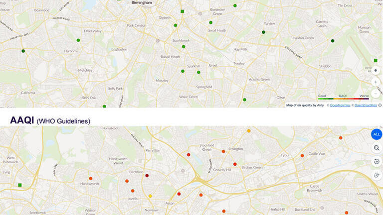The width and height of the screenshot is (383, 215).
Task: Select the green sensor below Acocks Green
Action: [244, 100]
